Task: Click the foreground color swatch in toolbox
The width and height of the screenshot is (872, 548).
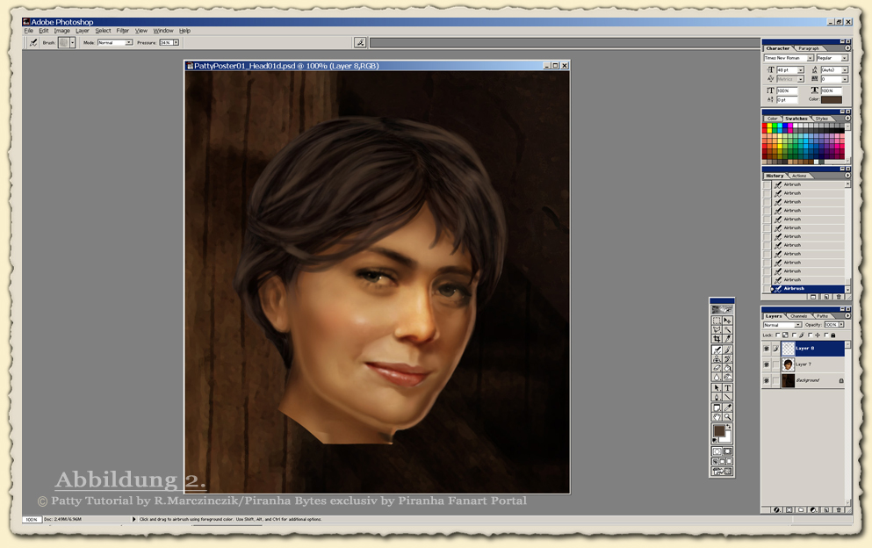Action: [x=719, y=430]
